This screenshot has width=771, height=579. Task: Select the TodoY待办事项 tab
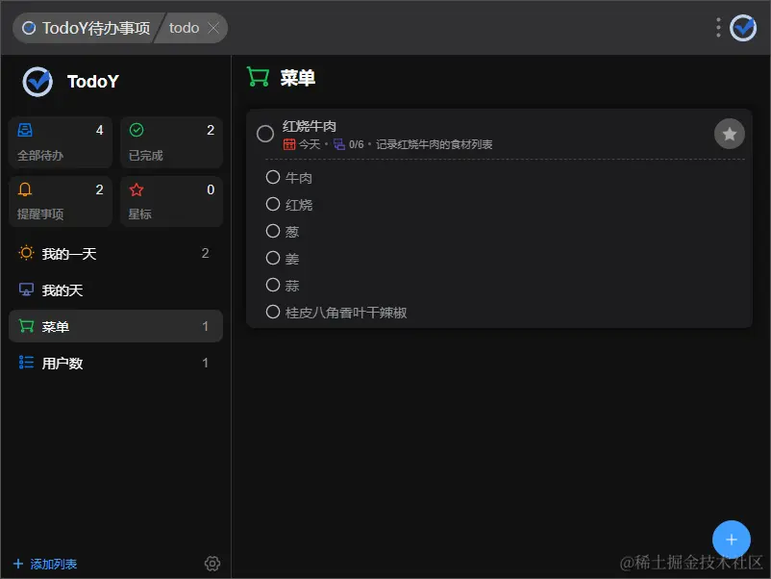pos(87,28)
